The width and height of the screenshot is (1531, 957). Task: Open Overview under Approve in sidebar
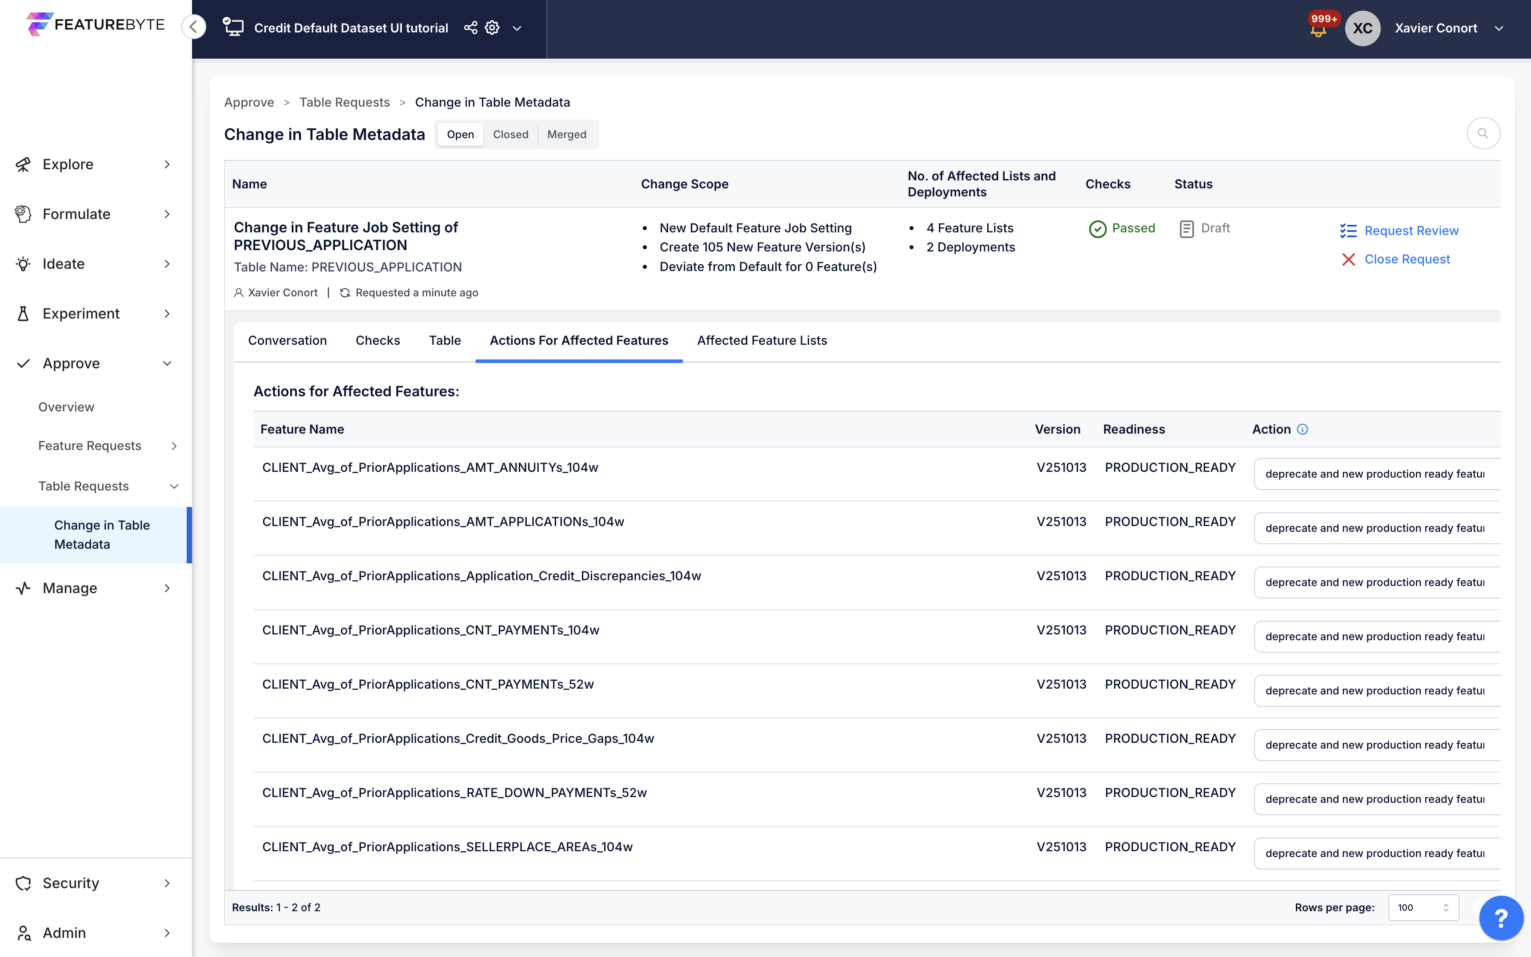click(x=66, y=407)
